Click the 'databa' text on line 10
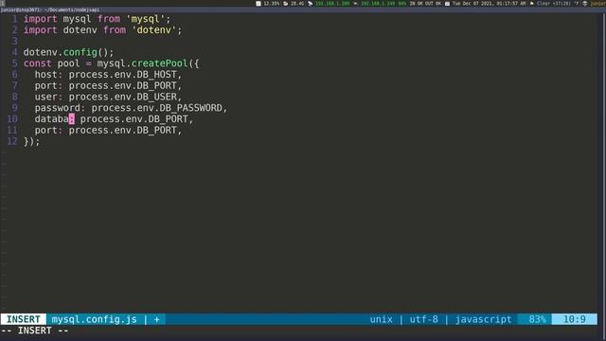Image resolution: width=606 pixels, height=341 pixels. (x=51, y=119)
